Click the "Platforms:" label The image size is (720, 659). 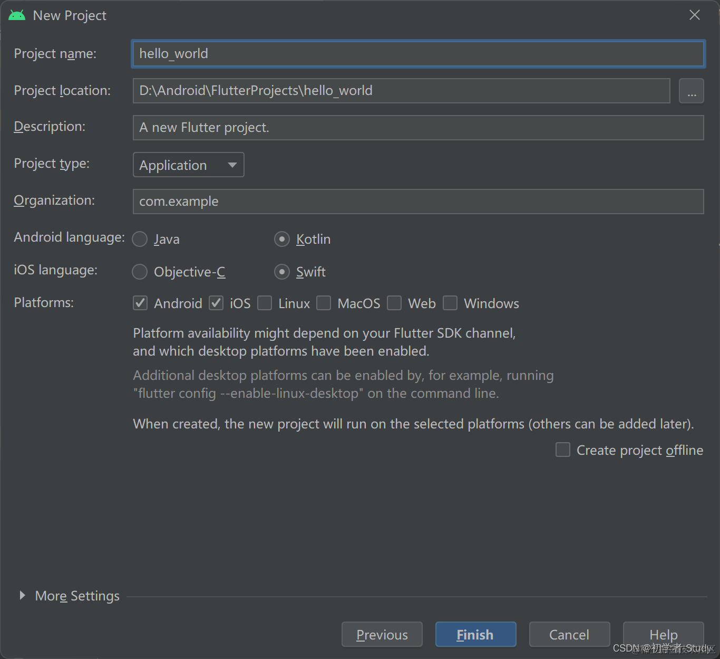44,303
